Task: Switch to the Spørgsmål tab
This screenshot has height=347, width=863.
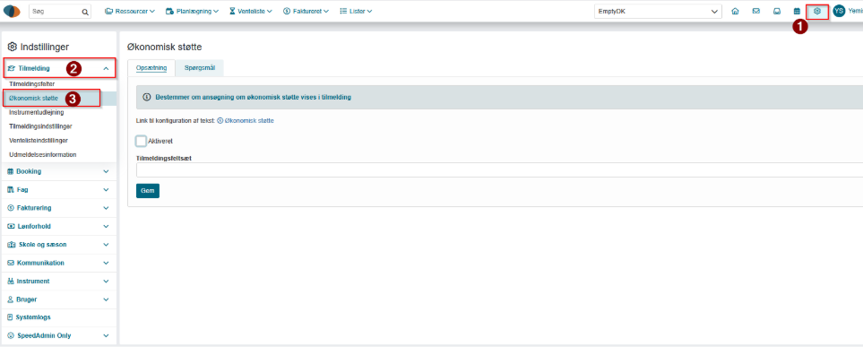Action: [x=200, y=67]
